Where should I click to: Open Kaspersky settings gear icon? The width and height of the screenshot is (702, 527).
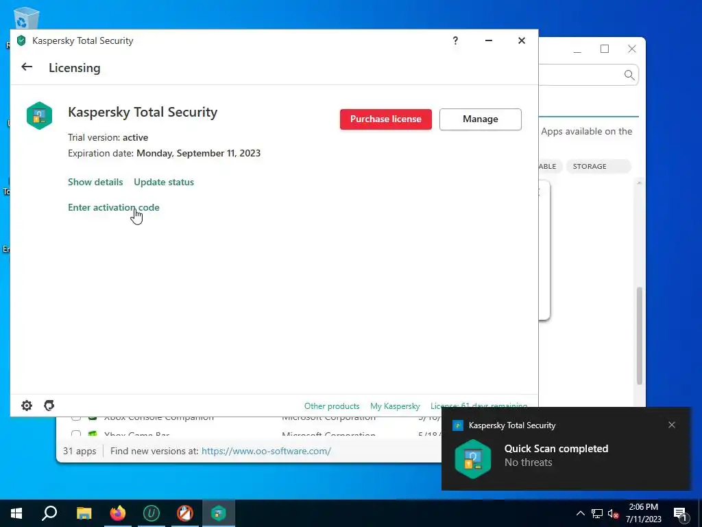27,406
